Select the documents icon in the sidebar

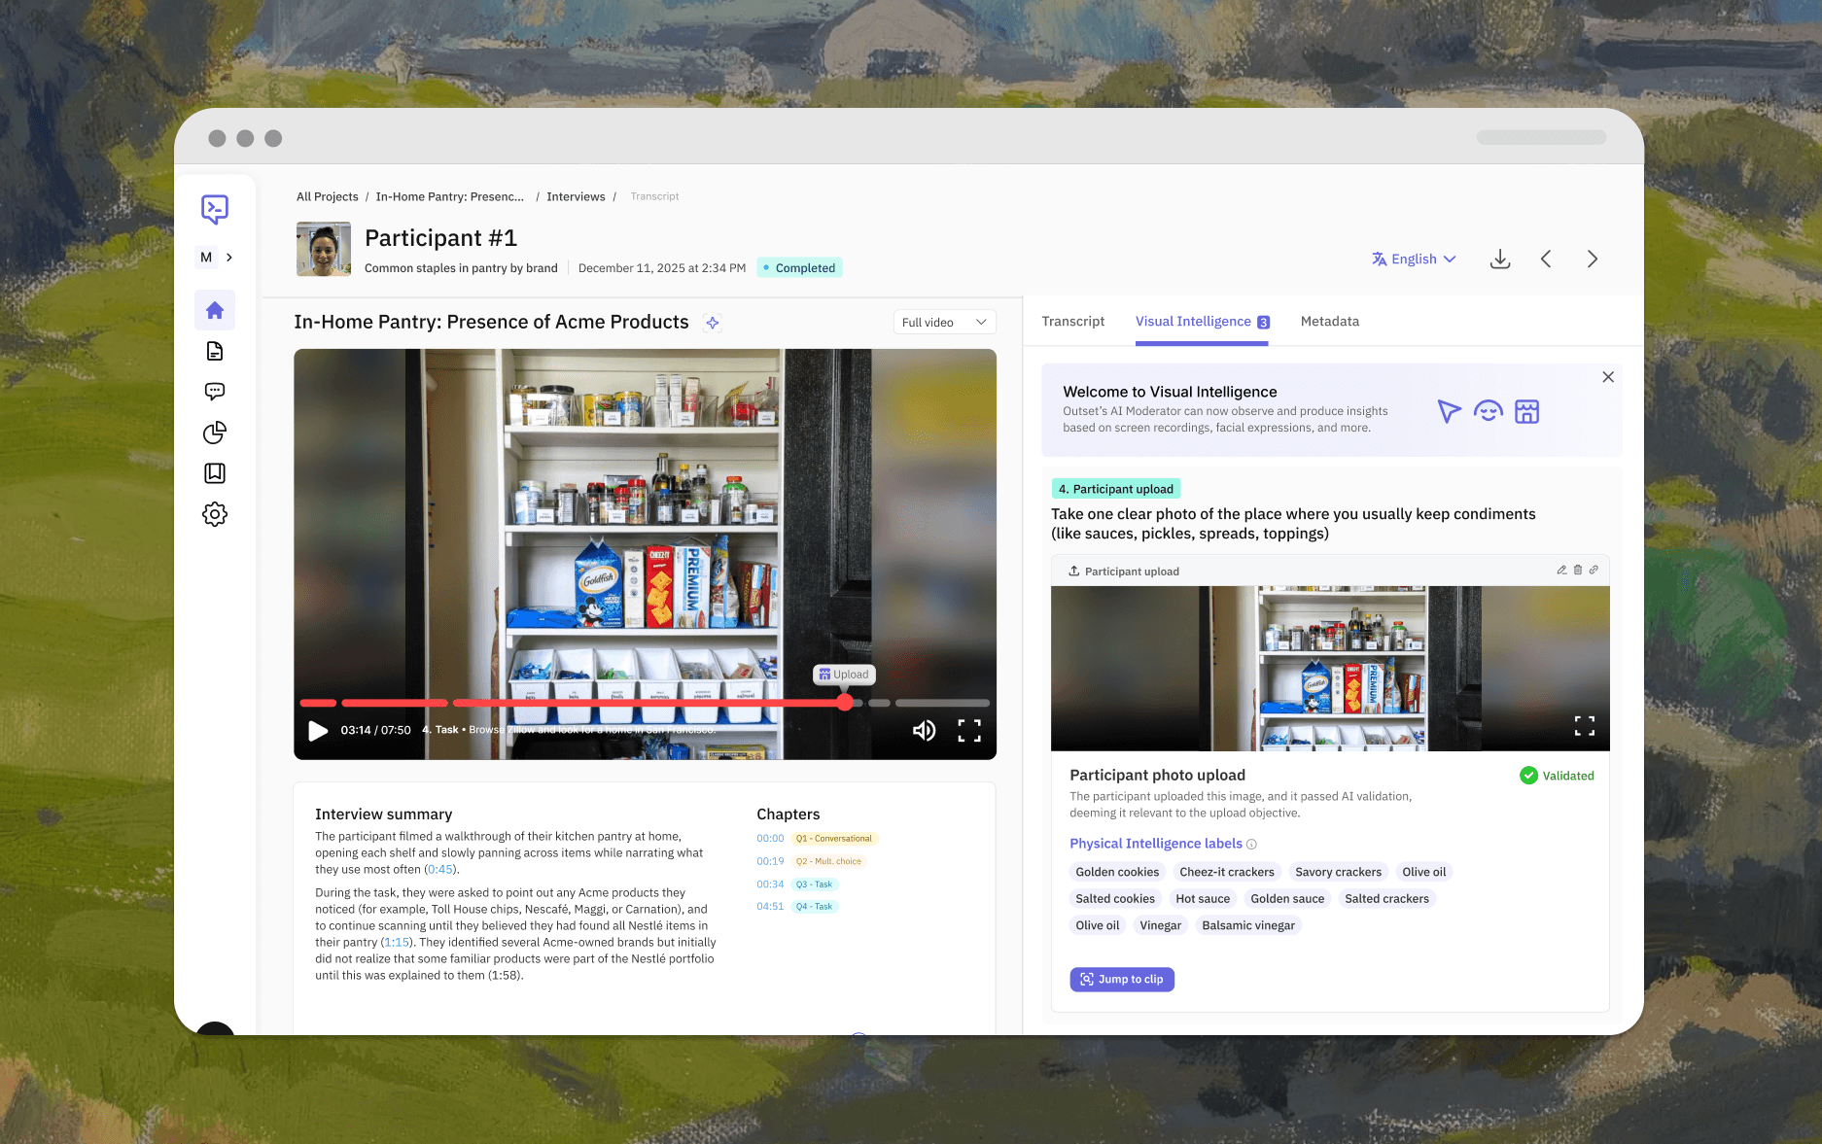[215, 351]
